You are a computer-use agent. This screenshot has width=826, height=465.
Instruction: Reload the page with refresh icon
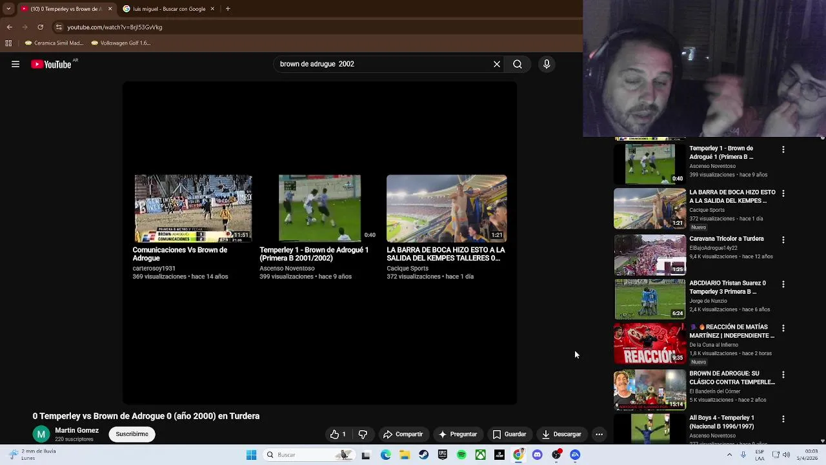[40, 27]
